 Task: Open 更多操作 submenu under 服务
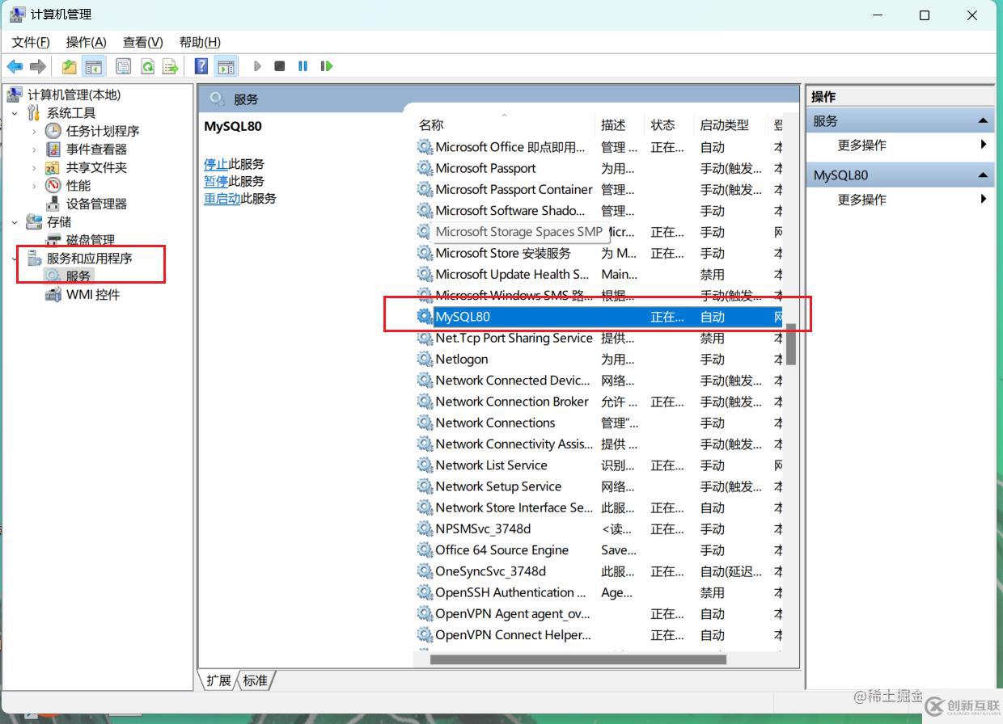(x=899, y=145)
